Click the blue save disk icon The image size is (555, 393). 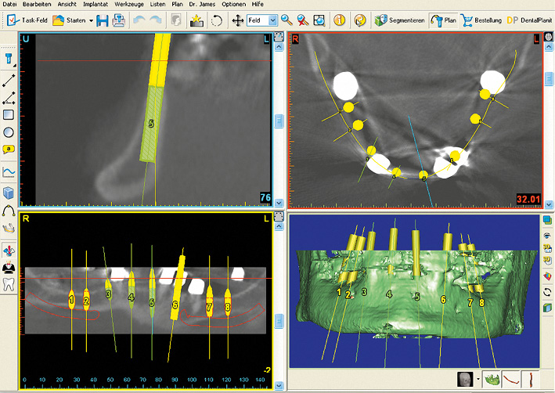point(103,20)
